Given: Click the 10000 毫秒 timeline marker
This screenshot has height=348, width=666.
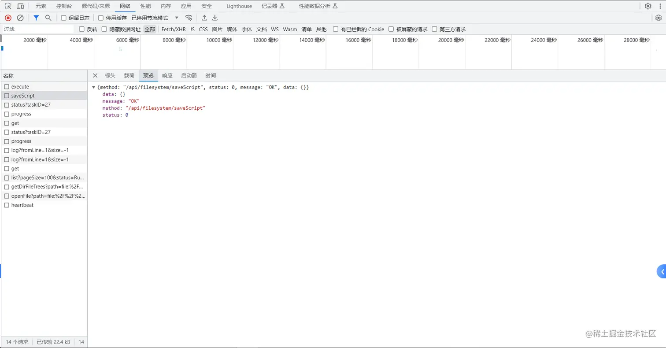Looking at the screenshot, I should [219, 40].
